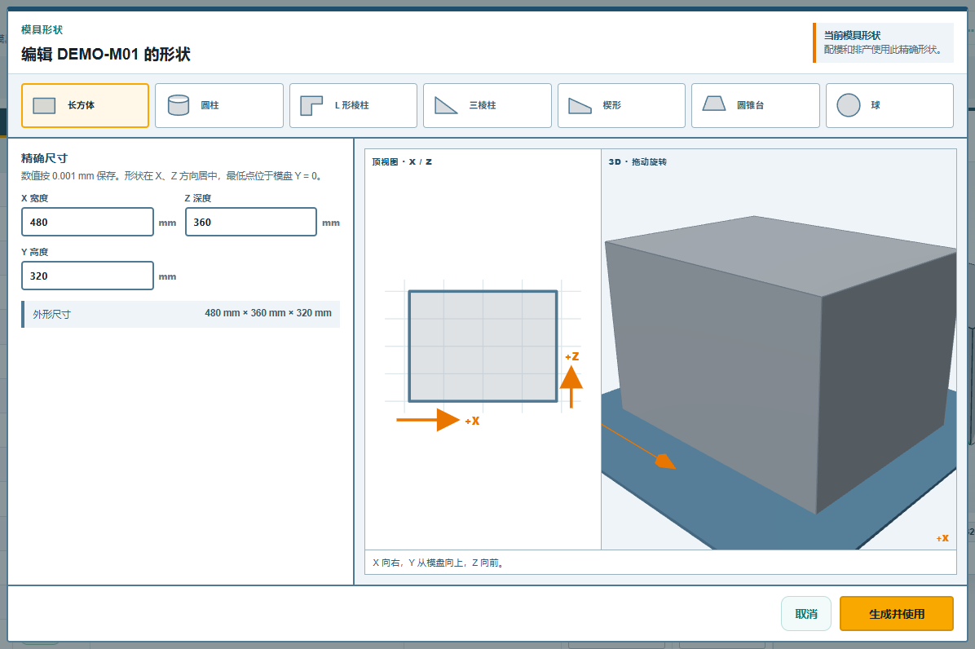Select the 三棱柱 triangular prism icon
This screenshot has height=649, width=975.
pyautogui.click(x=446, y=106)
